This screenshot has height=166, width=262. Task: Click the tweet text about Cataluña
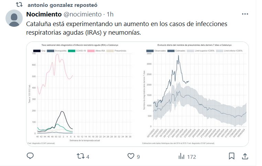pos(127,28)
